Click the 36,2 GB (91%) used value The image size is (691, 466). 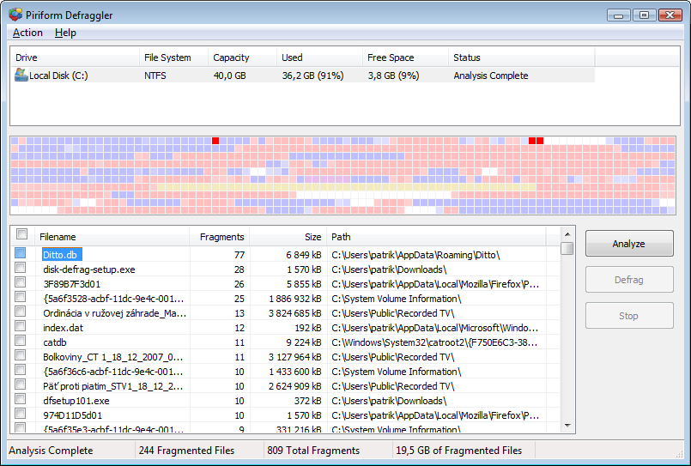[313, 76]
